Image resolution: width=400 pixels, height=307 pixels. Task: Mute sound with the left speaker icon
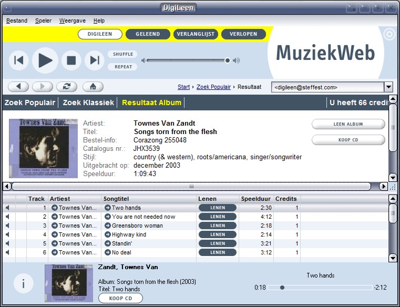coord(143,60)
